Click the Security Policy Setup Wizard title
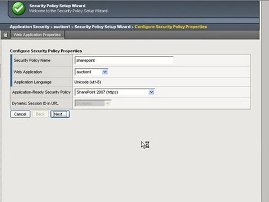 point(57,6)
